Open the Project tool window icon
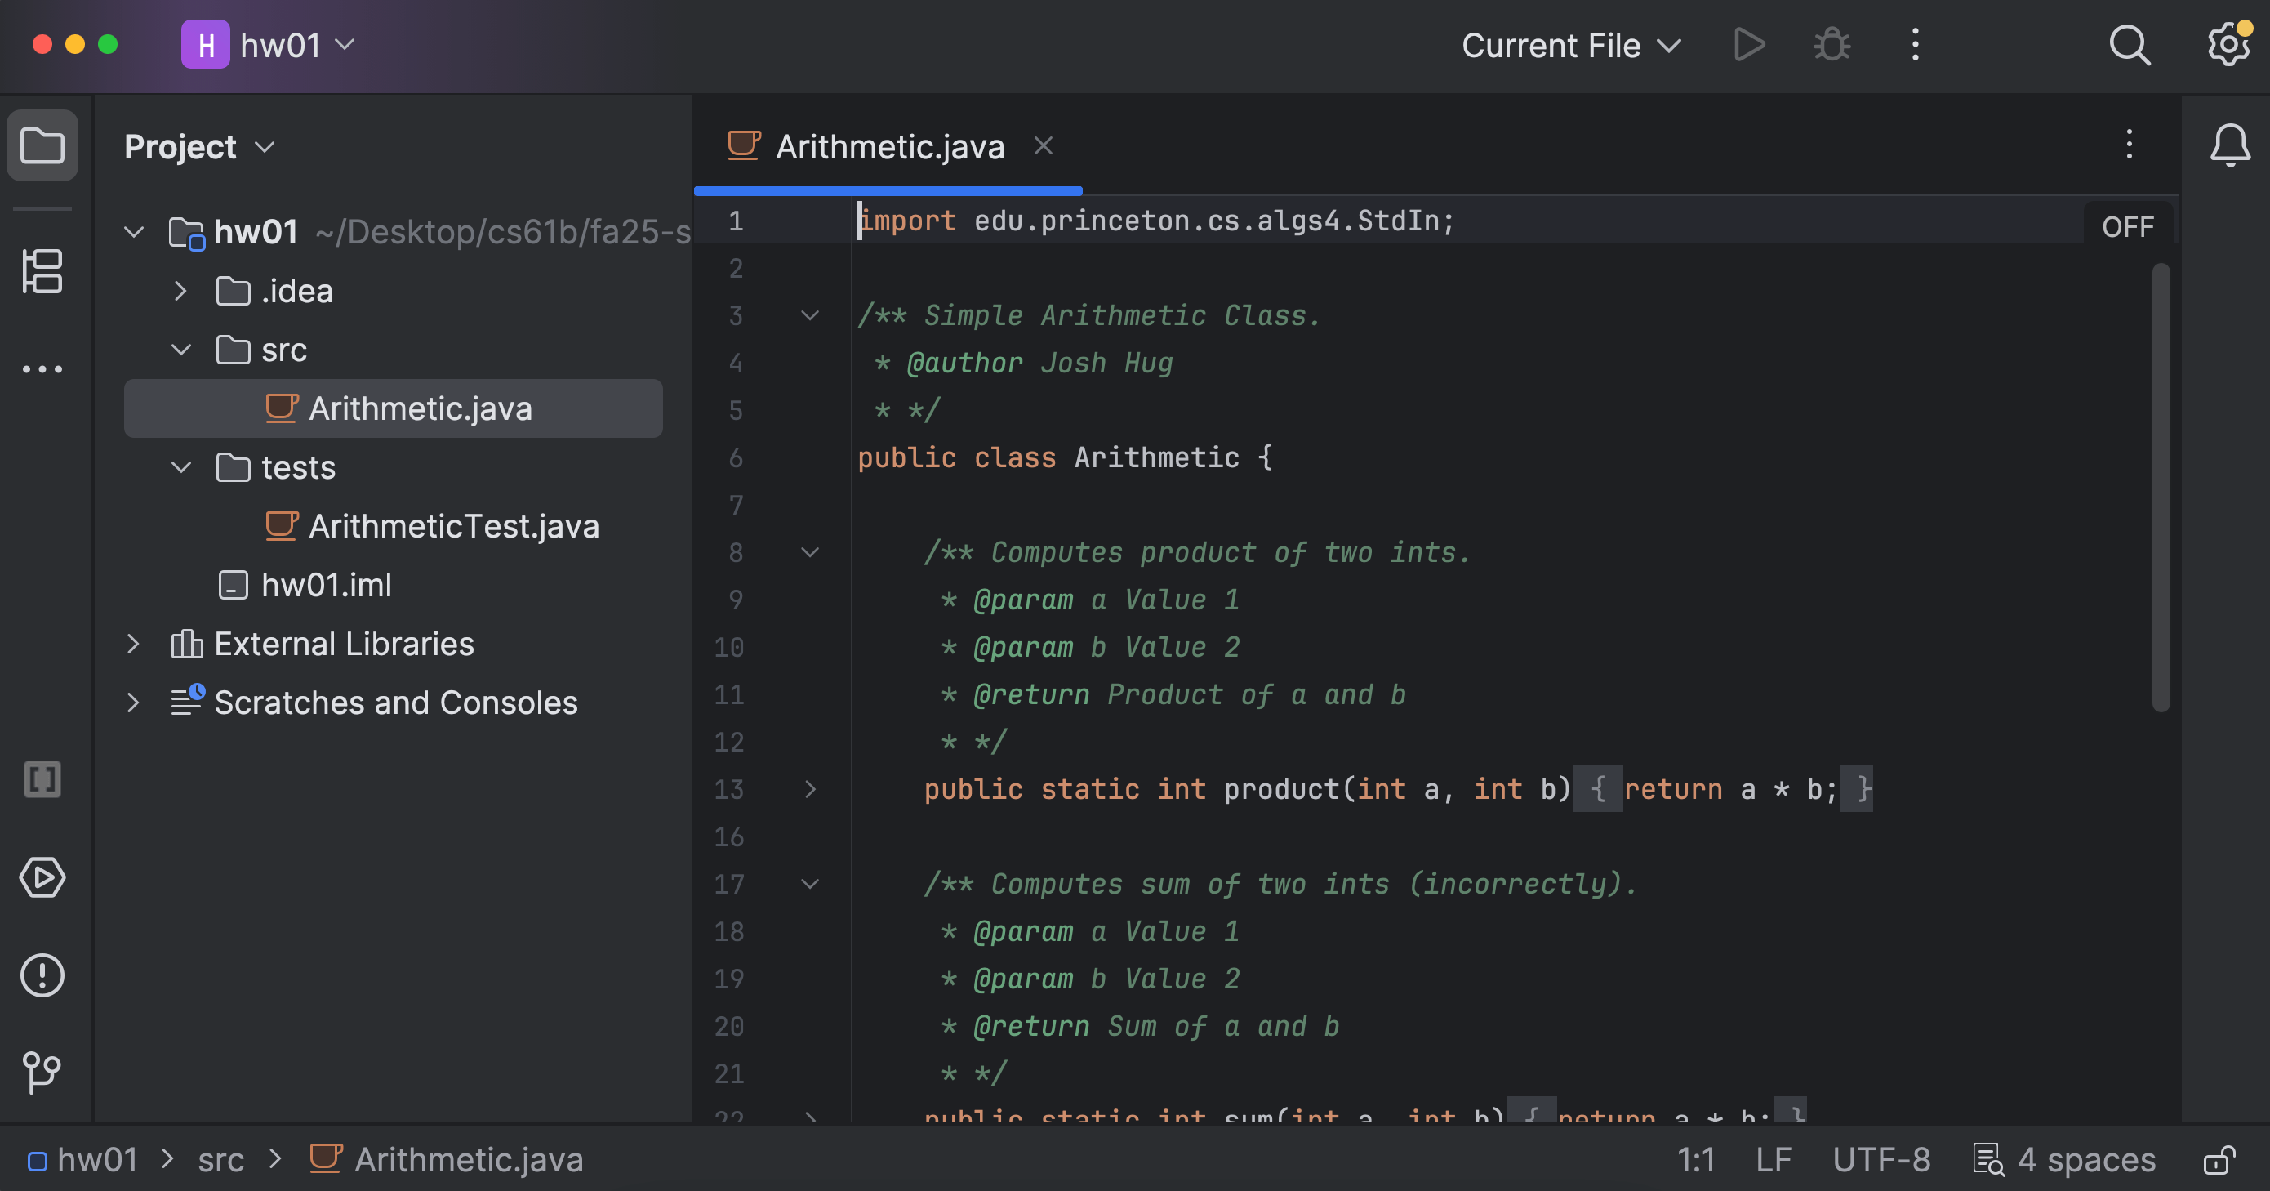Viewport: 2270px width, 1191px height. (x=42, y=145)
